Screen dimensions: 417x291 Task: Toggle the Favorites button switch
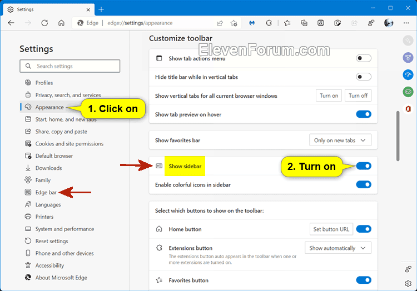click(x=364, y=280)
